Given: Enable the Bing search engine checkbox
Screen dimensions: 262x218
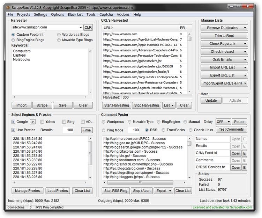Looking at the screenshot, I should click(x=64, y=122).
